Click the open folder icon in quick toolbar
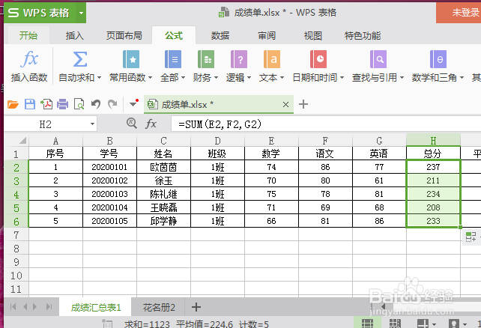The height and width of the screenshot is (328, 481). point(13,105)
